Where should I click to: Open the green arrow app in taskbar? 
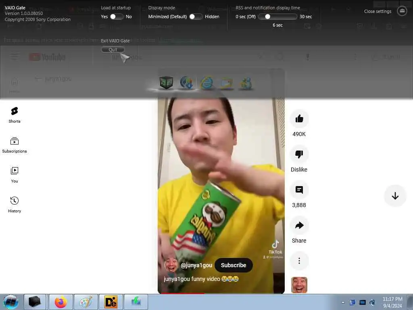(136, 302)
